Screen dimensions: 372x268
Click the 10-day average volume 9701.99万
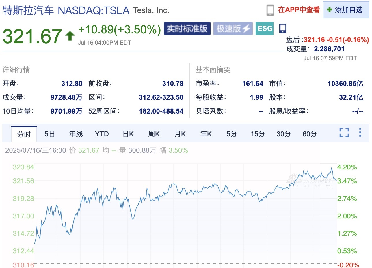[66, 111]
